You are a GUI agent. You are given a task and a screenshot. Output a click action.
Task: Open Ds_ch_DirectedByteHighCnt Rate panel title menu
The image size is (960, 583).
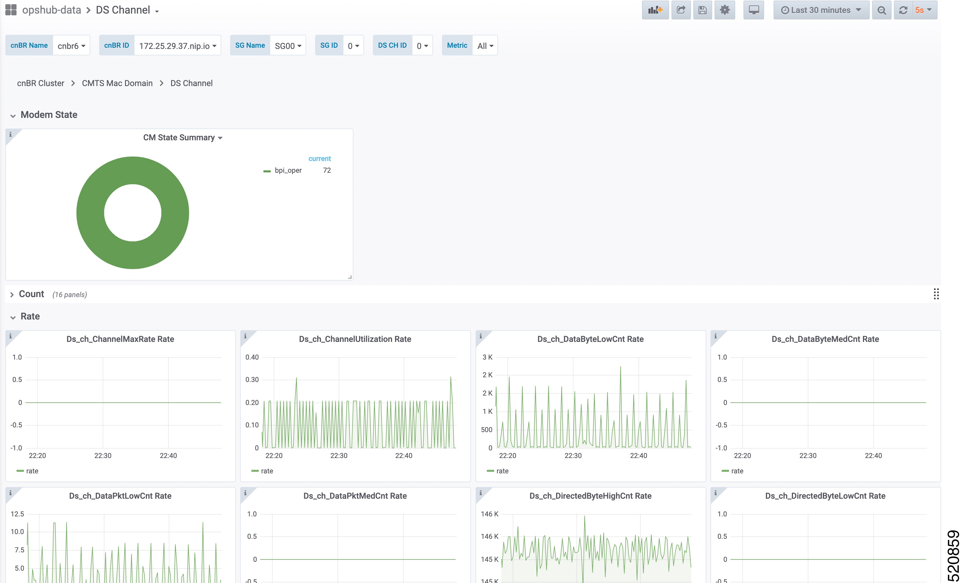(x=590, y=496)
